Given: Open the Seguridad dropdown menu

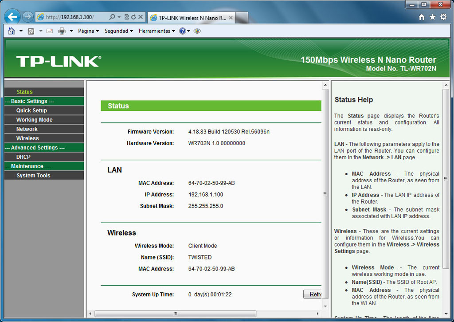Looking at the screenshot, I should (x=119, y=31).
